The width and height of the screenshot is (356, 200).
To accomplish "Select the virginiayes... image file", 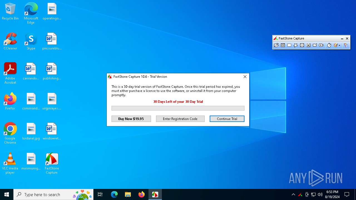I will [x=52, y=101].
